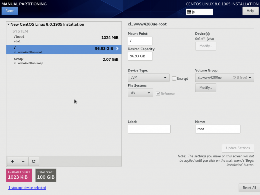Screen dimensions: 260x195
Task: Click the Help! button
Action: [250, 11]
